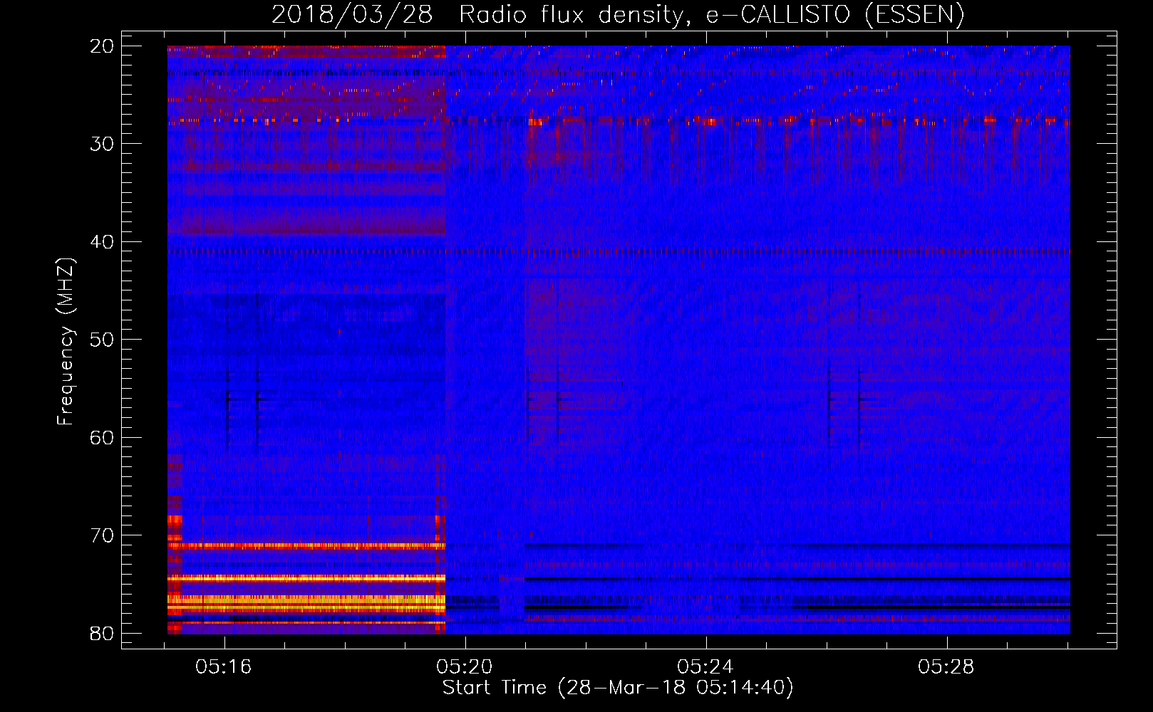Click the 50 frequency tick label
The width and height of the screenshot is (1153, 712).
pos(102,340)
